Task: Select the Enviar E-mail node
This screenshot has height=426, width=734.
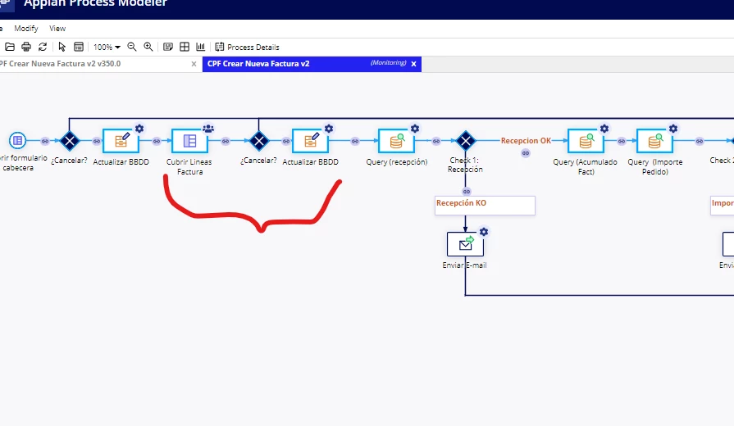Action: click(x=465, y=244)
